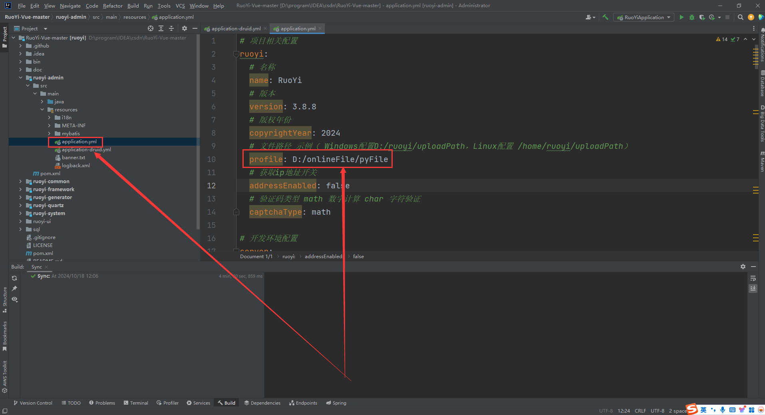
Task: Open Project panel settings gear
Action: 184,28
